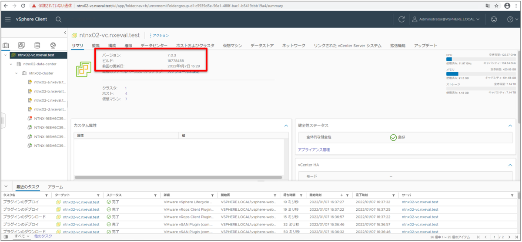The height and width of the screenshot is (242, 522).
Task: Select host ntnx02-c.nxeval.t... in tree
Action: [x=50, y=100]
